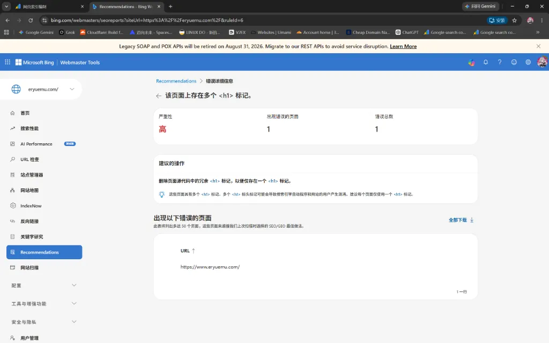Open the account avatar in Bing header
This screenshot has width=549, height=343.
[543, 62]
